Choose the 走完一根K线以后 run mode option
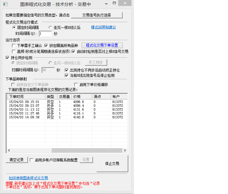Viewport: 228px width, 194px height. point(50,28)
